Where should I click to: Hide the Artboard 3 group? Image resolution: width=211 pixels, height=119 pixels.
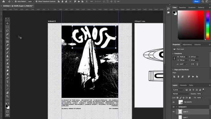click(x=174, y=107)
